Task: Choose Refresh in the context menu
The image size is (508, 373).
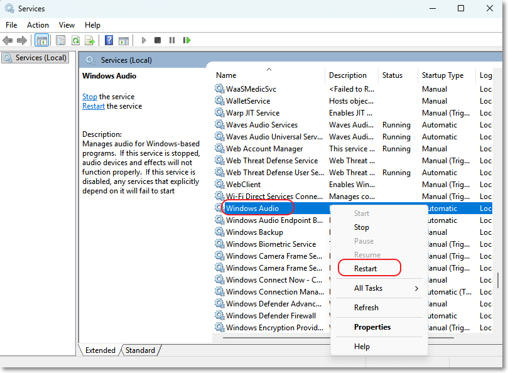Action: point(379,308)
